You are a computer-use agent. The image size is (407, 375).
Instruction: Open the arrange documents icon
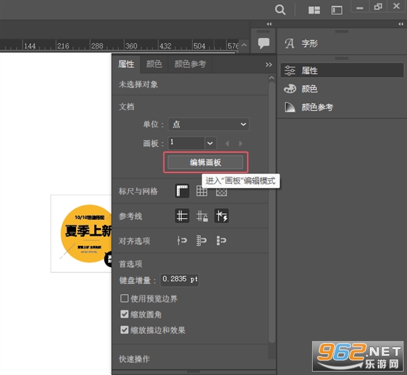click(x=314, y=10)
